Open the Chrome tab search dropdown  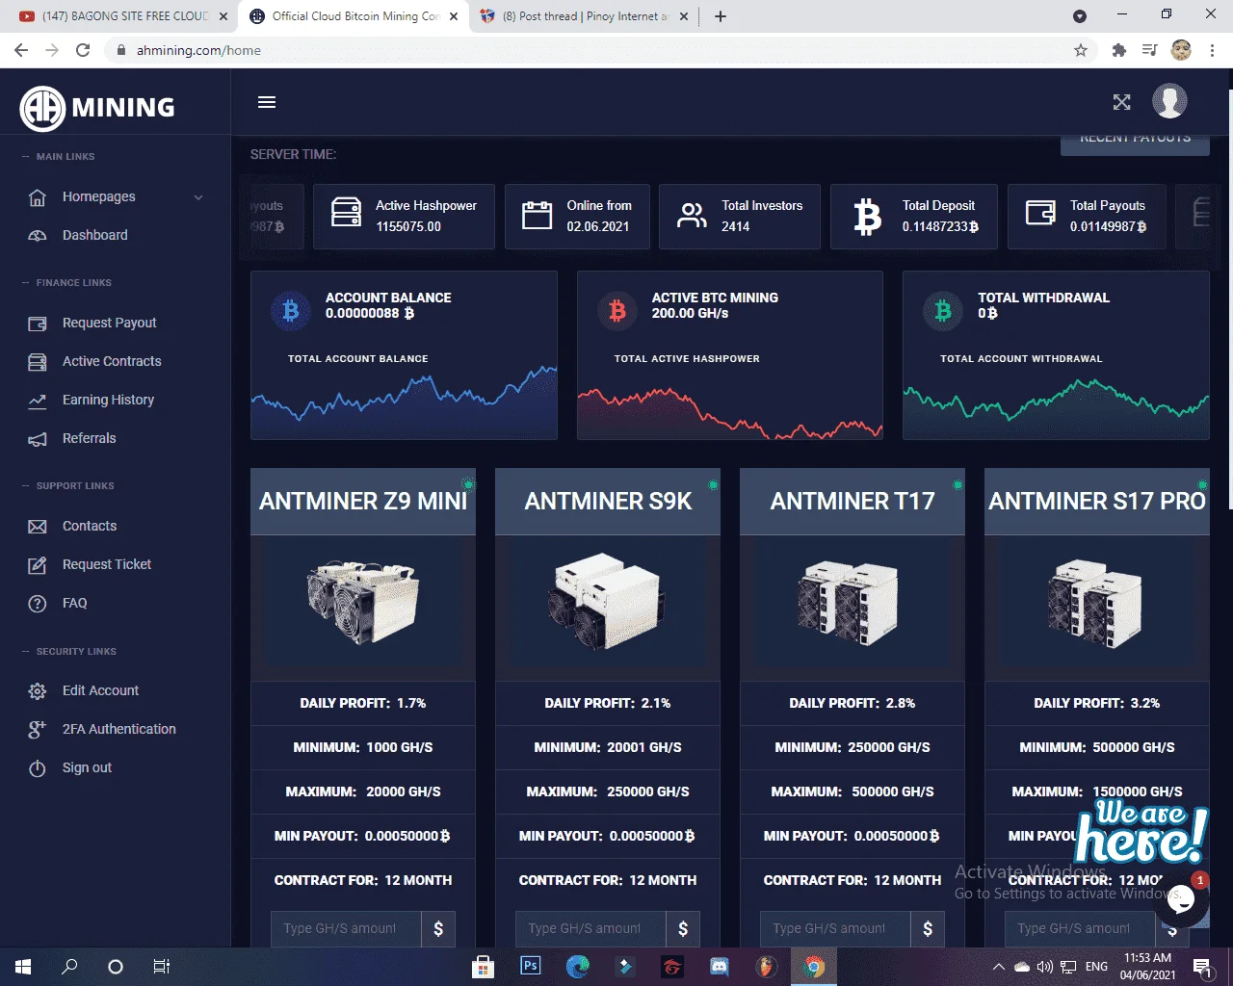[1080, 16]
